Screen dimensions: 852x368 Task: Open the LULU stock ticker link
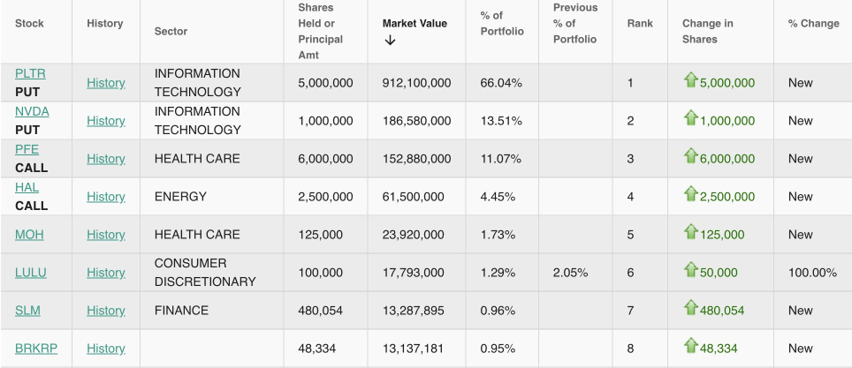tap(31, 273)
